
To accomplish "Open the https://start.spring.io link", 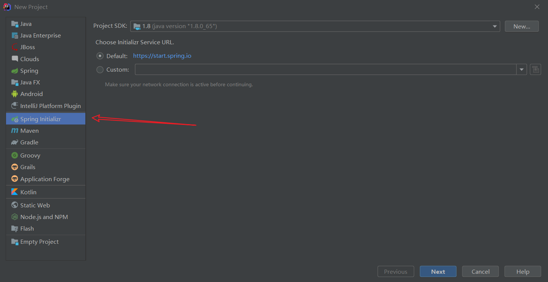I will [162, 56].
